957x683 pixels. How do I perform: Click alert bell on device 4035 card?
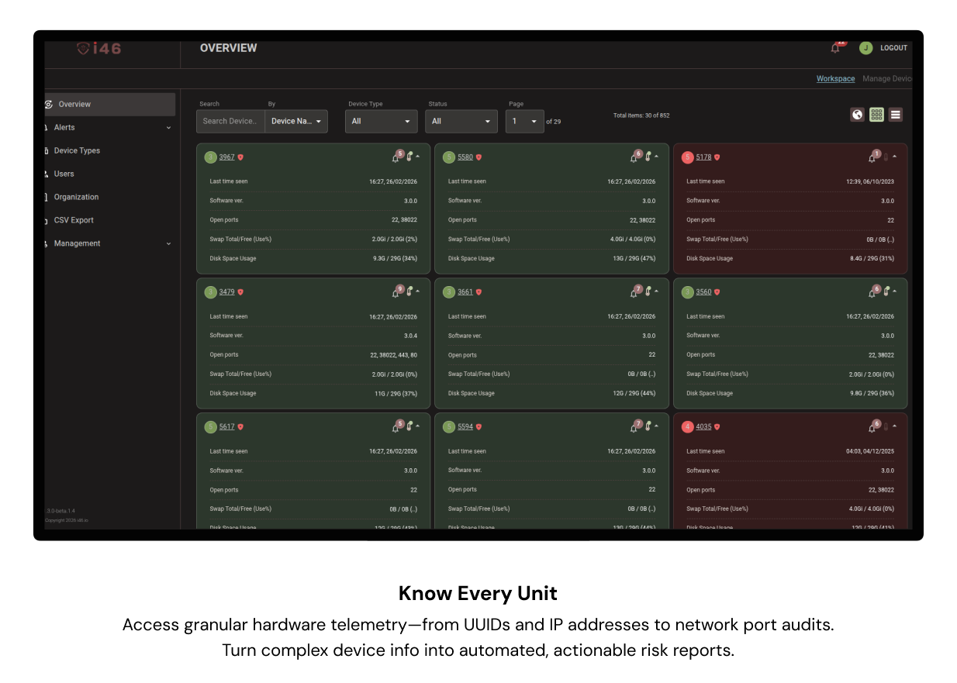(x=872, y=427)
